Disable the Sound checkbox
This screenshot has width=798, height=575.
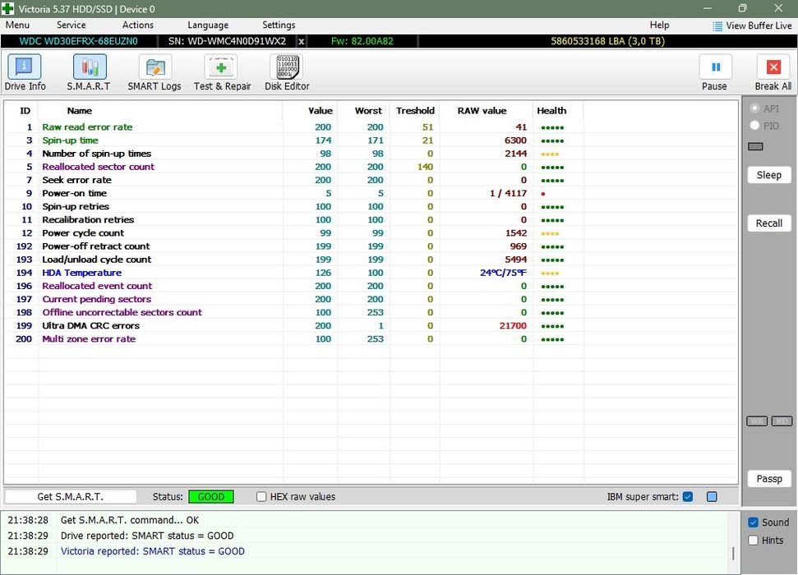(754, 522)
